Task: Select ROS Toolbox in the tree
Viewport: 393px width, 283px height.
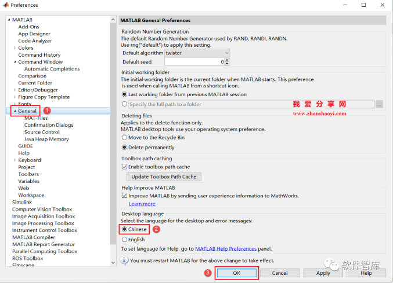Action: click(27, 258)
